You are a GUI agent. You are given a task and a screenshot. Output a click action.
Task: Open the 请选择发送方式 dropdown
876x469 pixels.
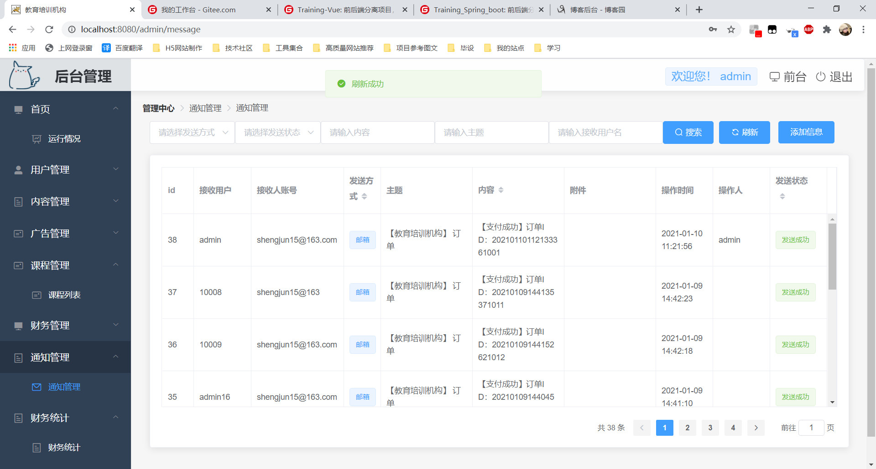coord(192,133)
